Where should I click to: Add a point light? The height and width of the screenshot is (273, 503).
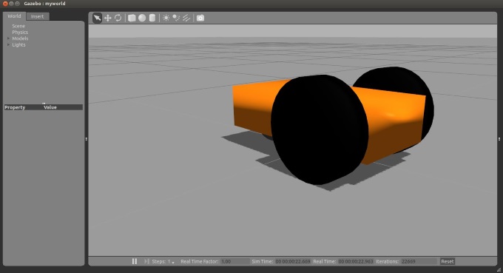point(166,18)
